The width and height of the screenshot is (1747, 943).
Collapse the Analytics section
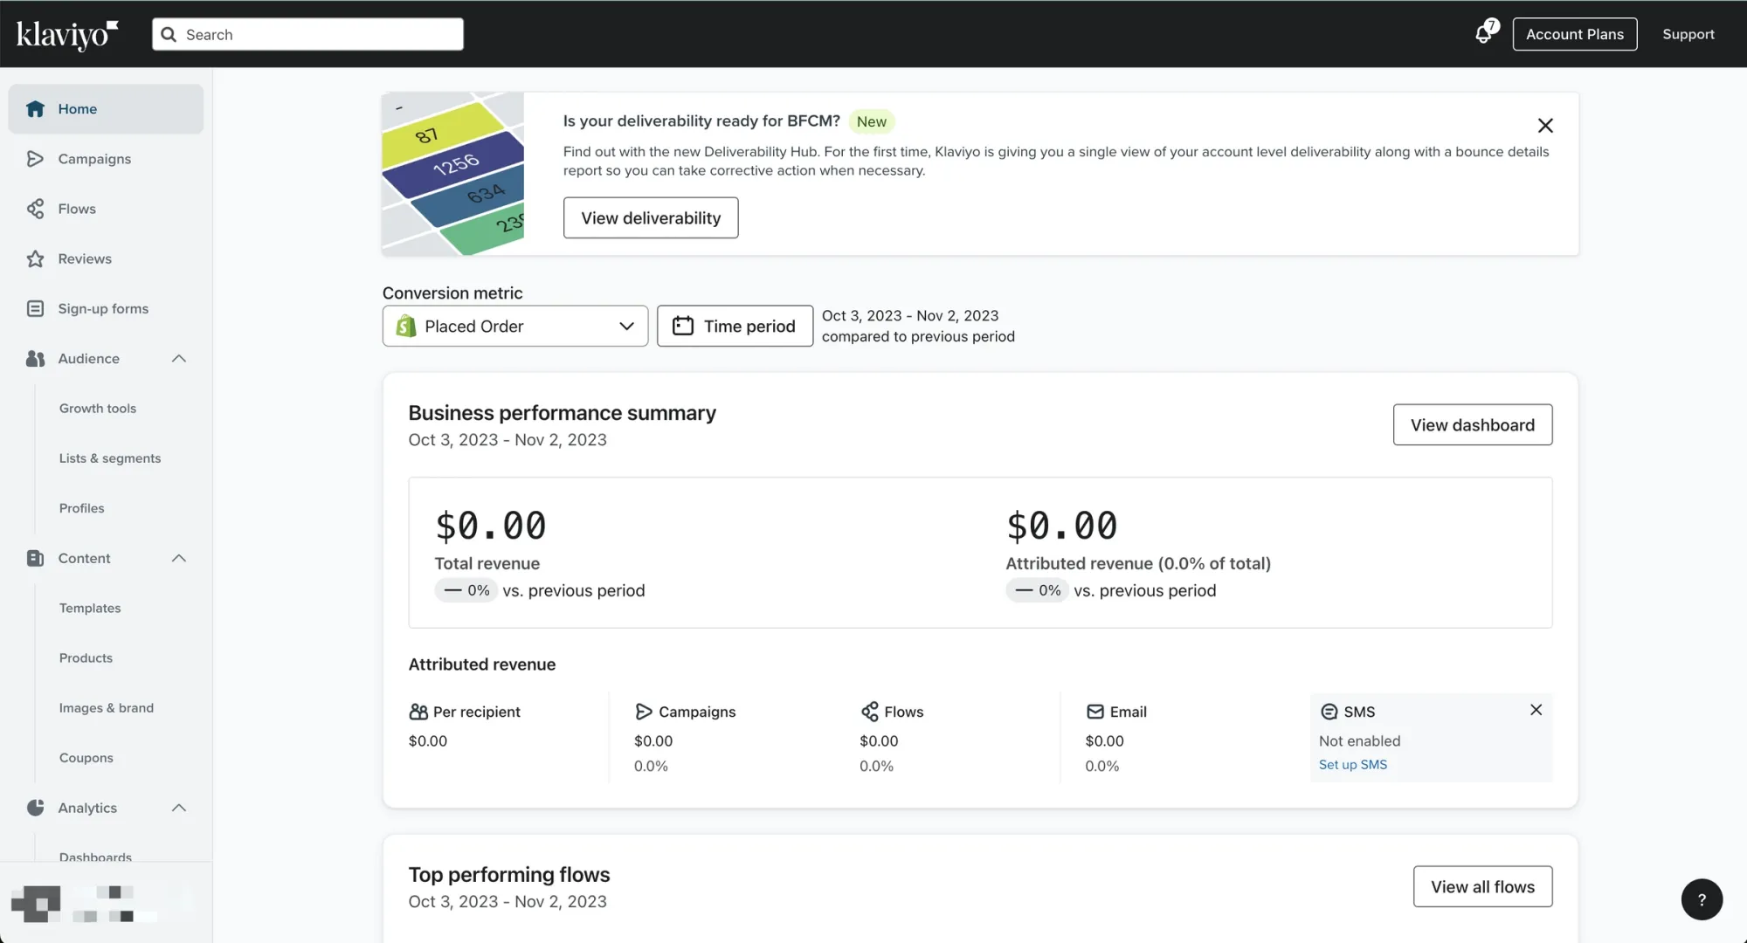tap(179, 808)
